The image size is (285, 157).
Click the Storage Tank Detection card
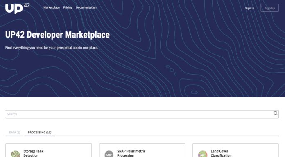49,150
